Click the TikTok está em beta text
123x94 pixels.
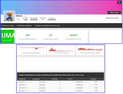click(x=112, y=18)
